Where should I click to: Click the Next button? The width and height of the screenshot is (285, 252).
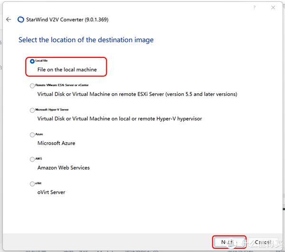[x=229, y=242]
